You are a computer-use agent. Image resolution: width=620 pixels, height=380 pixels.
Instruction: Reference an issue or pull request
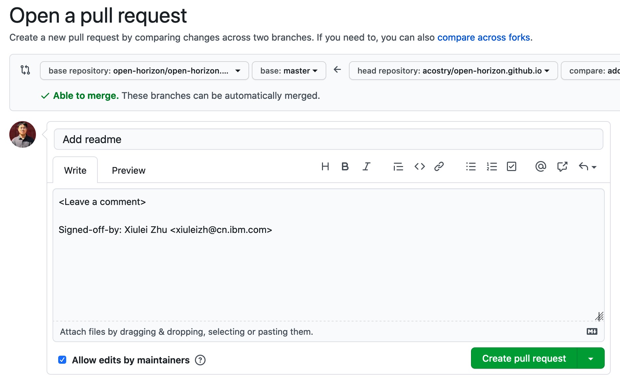coord(562,166)
